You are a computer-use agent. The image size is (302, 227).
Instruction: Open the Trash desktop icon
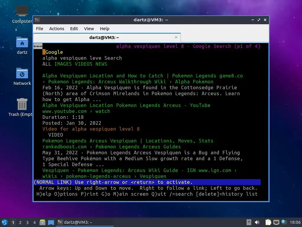pyautogui.click(x=22, y=107)
